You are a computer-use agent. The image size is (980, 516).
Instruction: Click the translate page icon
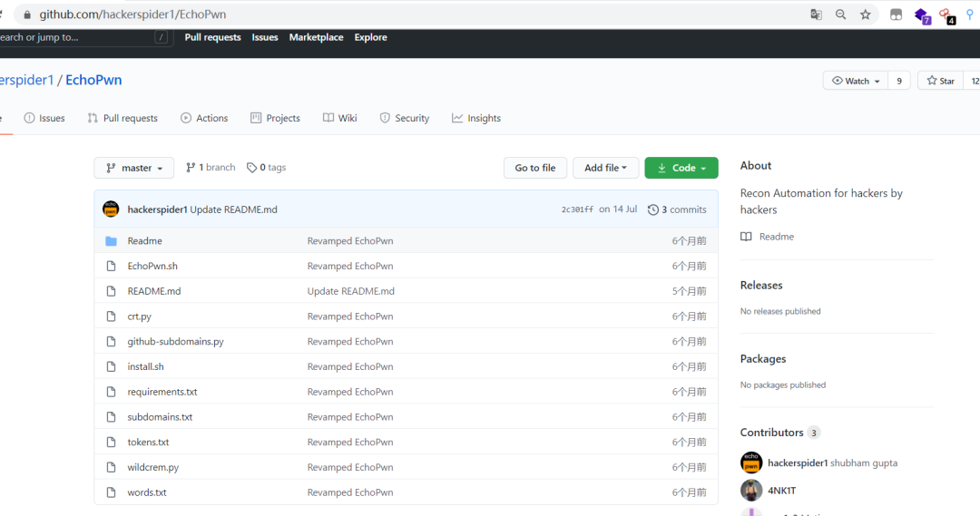816,15
